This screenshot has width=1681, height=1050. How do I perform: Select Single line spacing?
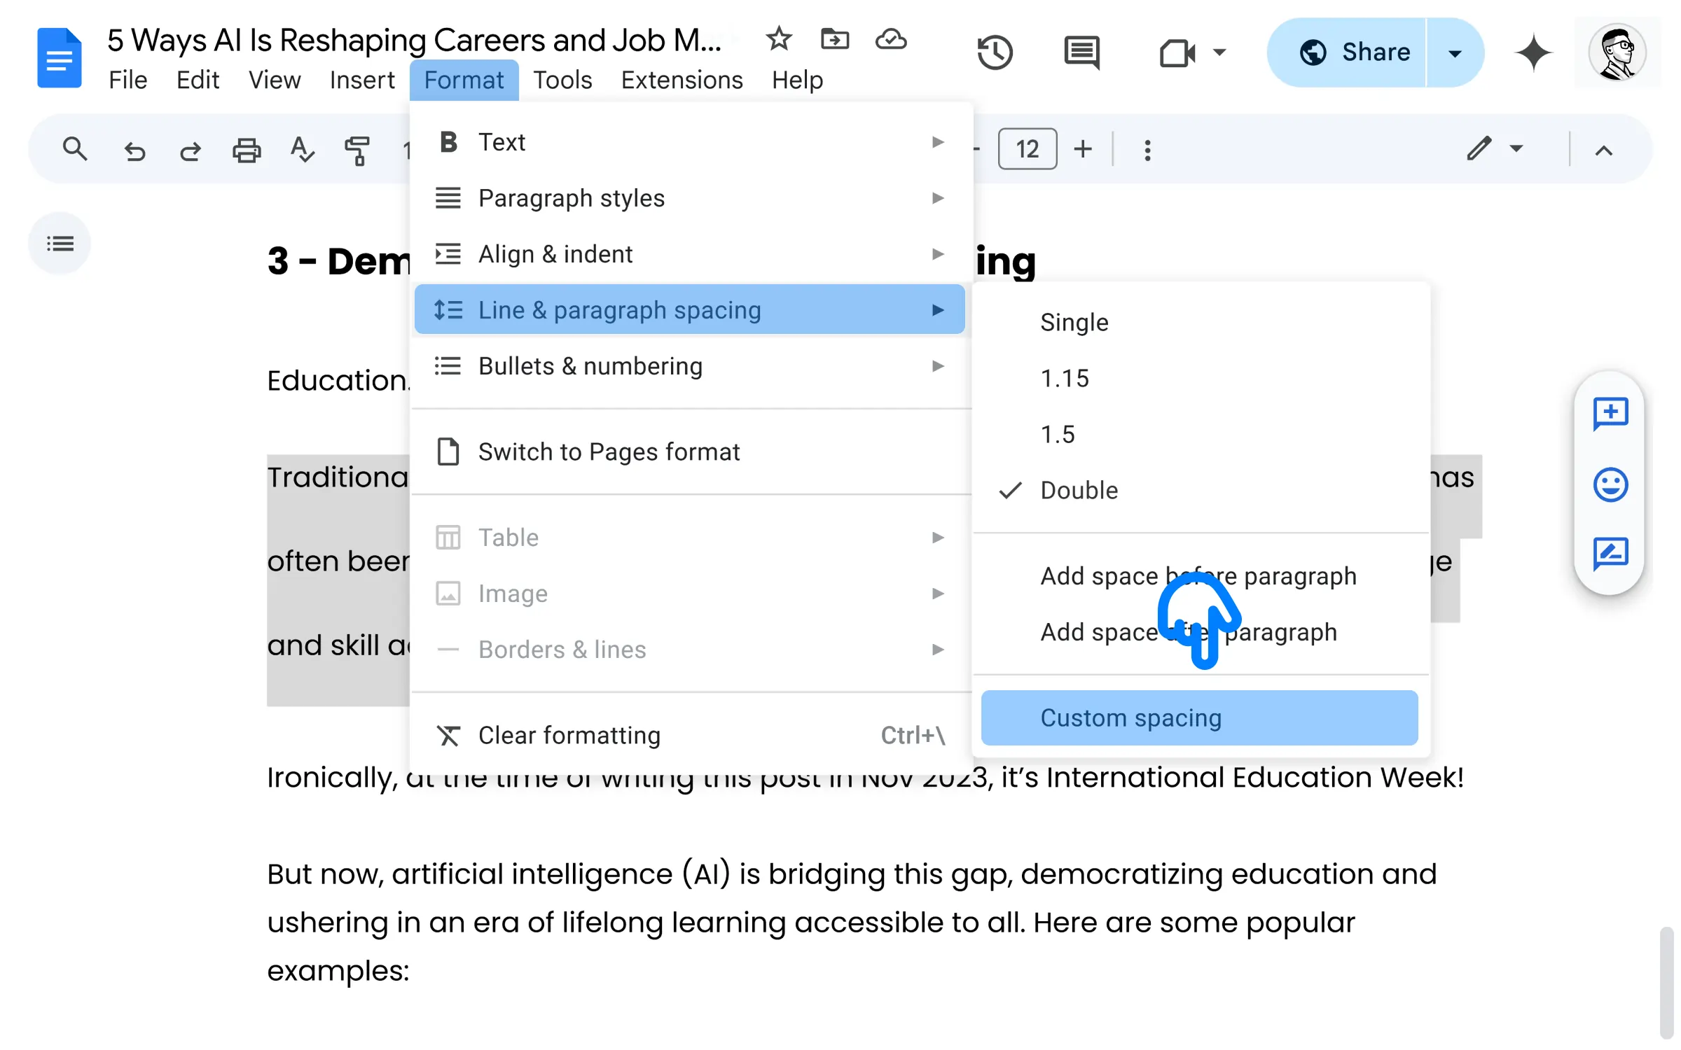click(x=1201, y=323)
